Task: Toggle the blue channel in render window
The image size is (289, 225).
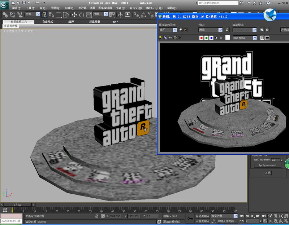Action: 211,38
